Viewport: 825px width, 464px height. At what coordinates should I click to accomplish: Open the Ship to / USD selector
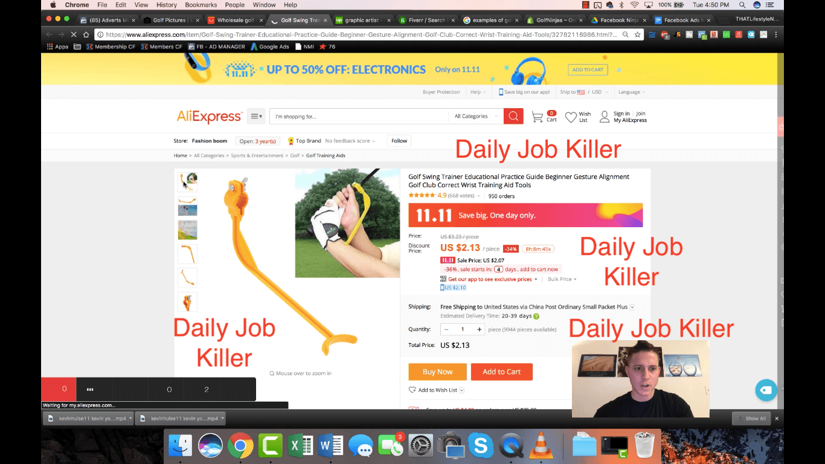point(583,92)
